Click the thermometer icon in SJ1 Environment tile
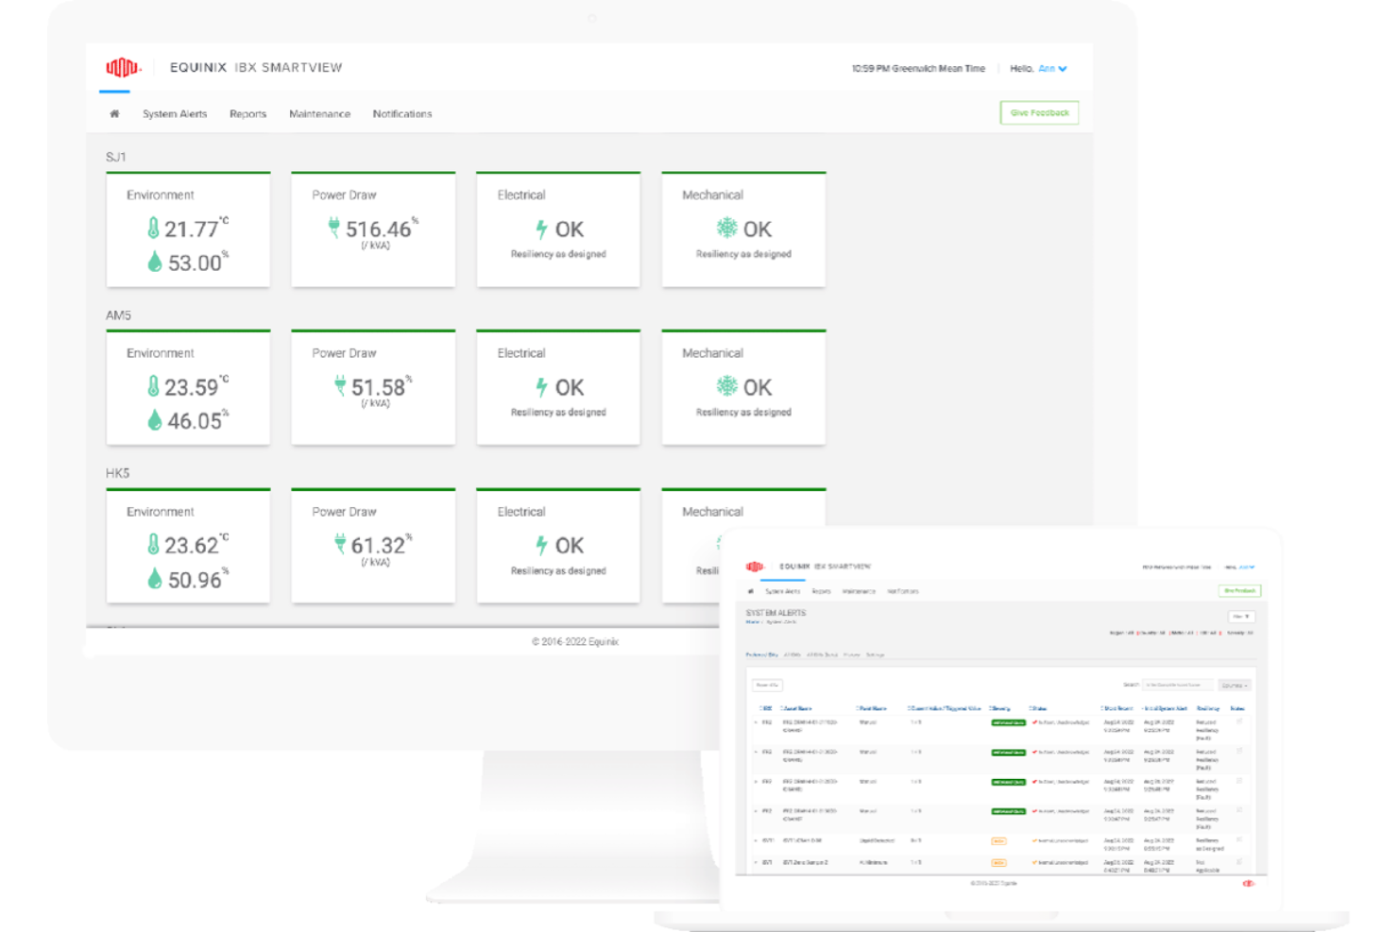This screenshot has width=1398, height=932. tap(153, 226)
